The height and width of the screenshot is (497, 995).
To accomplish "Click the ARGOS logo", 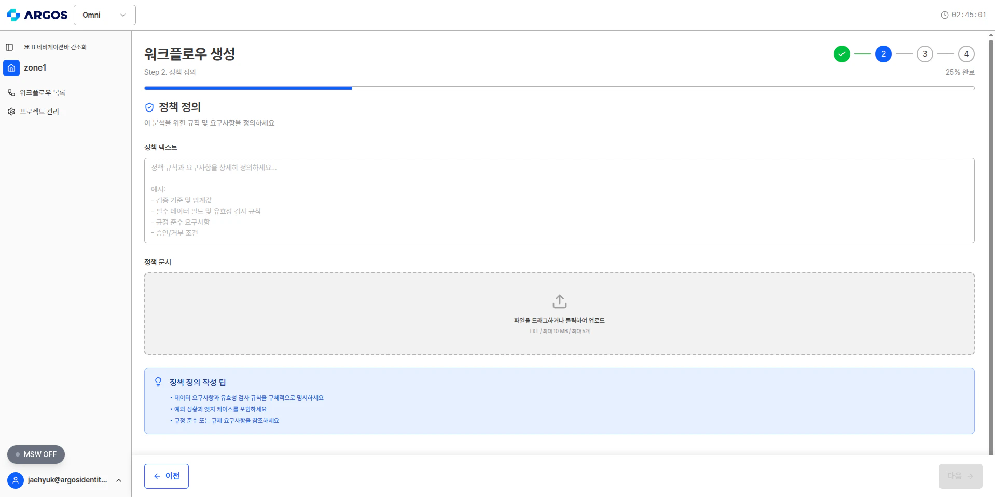I will point(37,15).
